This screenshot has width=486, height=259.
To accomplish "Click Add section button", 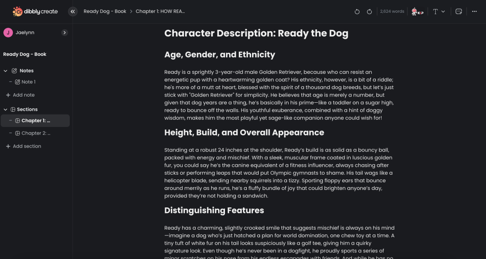I will pyautogui.click(x=27, y=146).
